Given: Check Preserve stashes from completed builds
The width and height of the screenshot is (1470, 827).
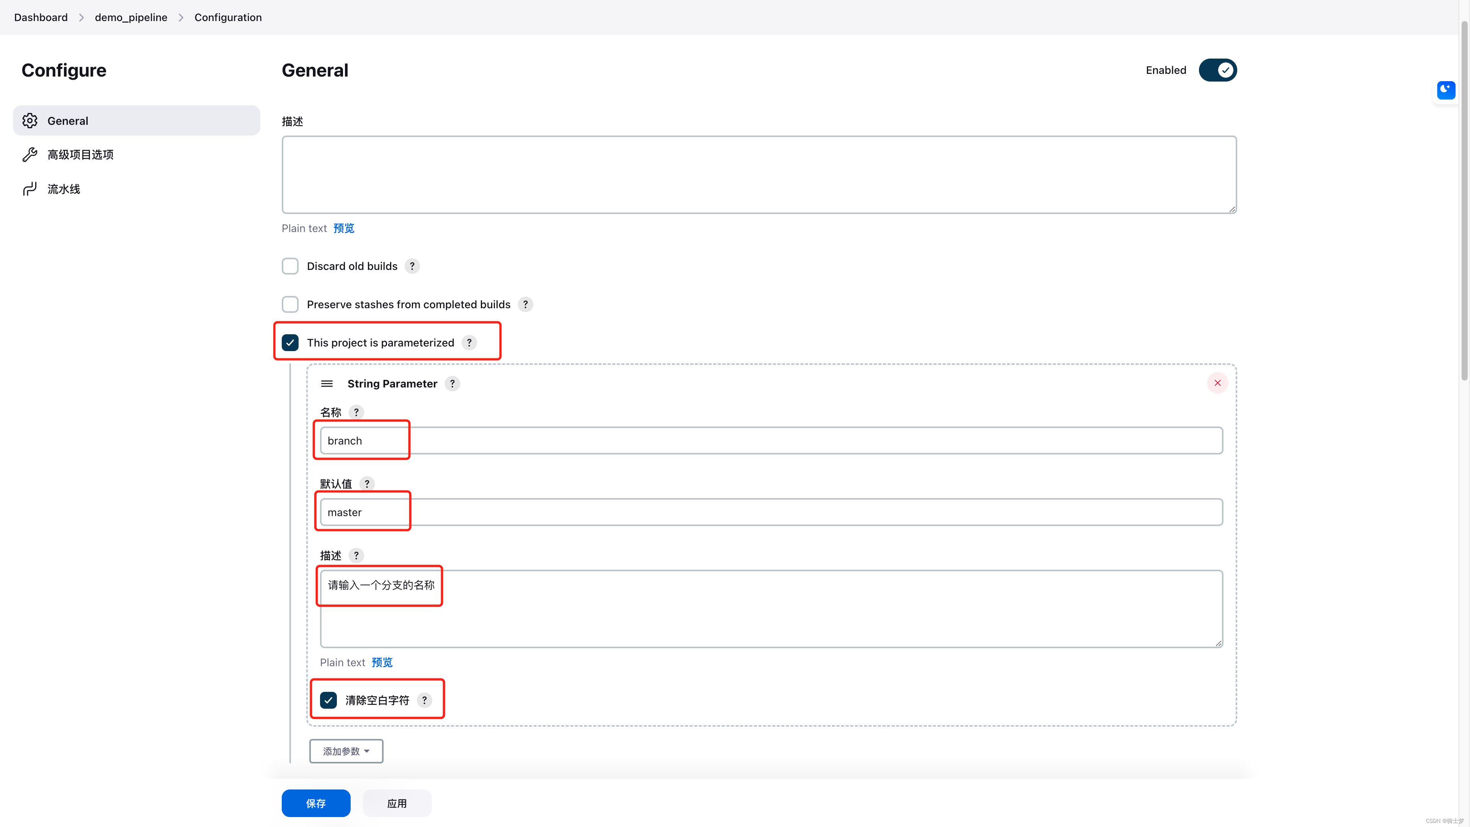Looking at the screenshot, I should click(x=290, y=304).
